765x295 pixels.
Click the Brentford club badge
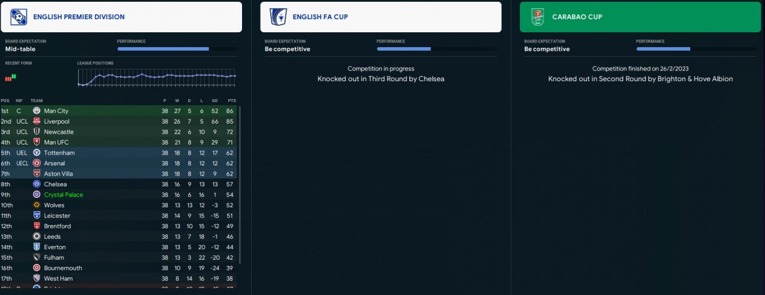click(x=36, y=226)
